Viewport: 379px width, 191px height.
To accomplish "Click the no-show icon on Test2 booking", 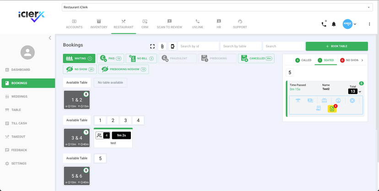I will [x=338, y=101].
